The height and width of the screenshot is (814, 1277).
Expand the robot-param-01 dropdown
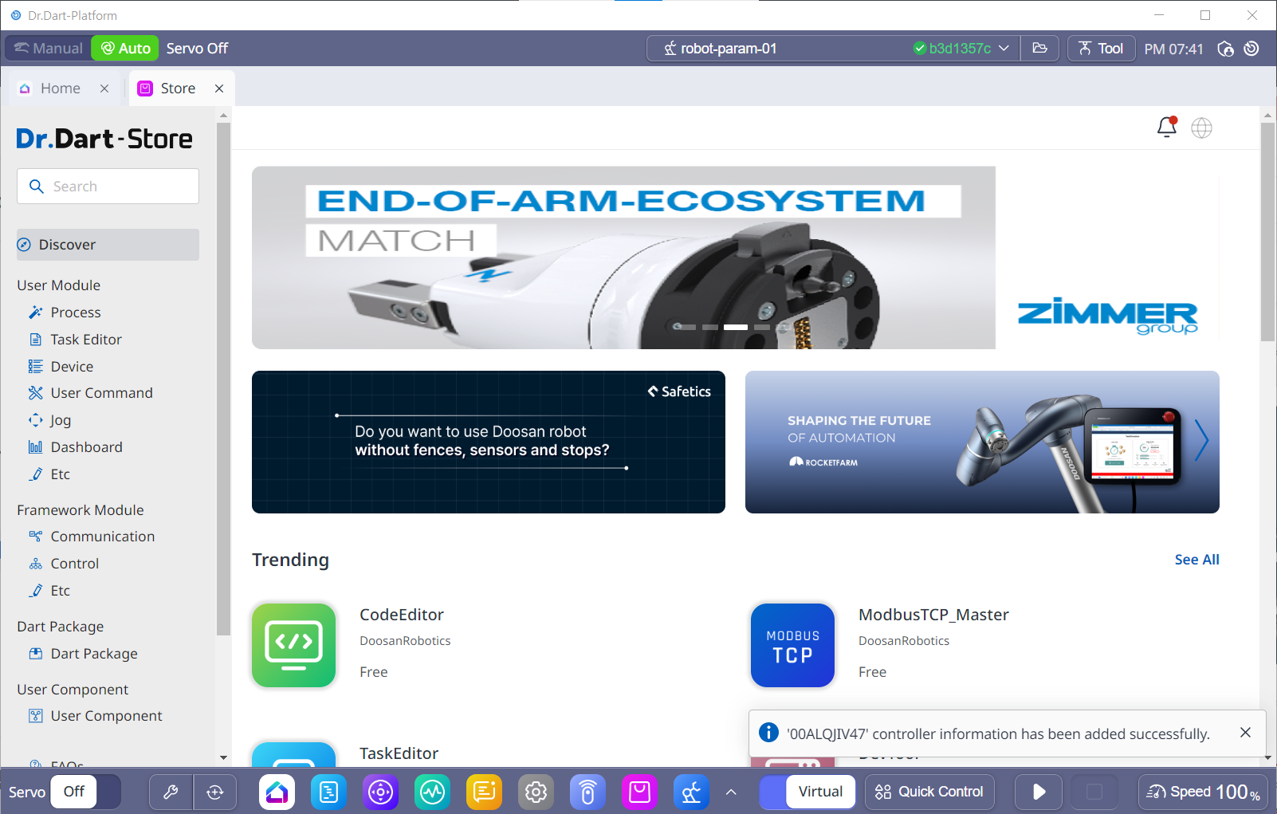[1004, 49]
